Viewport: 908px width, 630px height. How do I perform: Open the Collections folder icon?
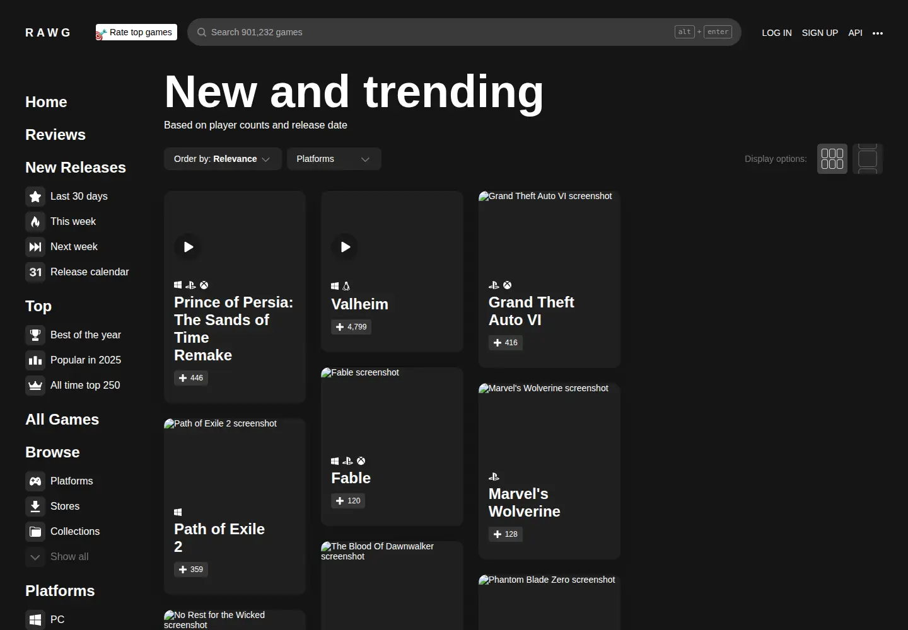(x=35, y=532)
